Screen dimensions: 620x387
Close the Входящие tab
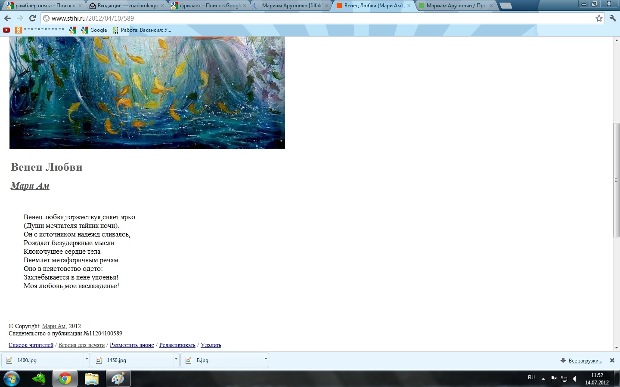pyautogui.click(x=162, y=6)
